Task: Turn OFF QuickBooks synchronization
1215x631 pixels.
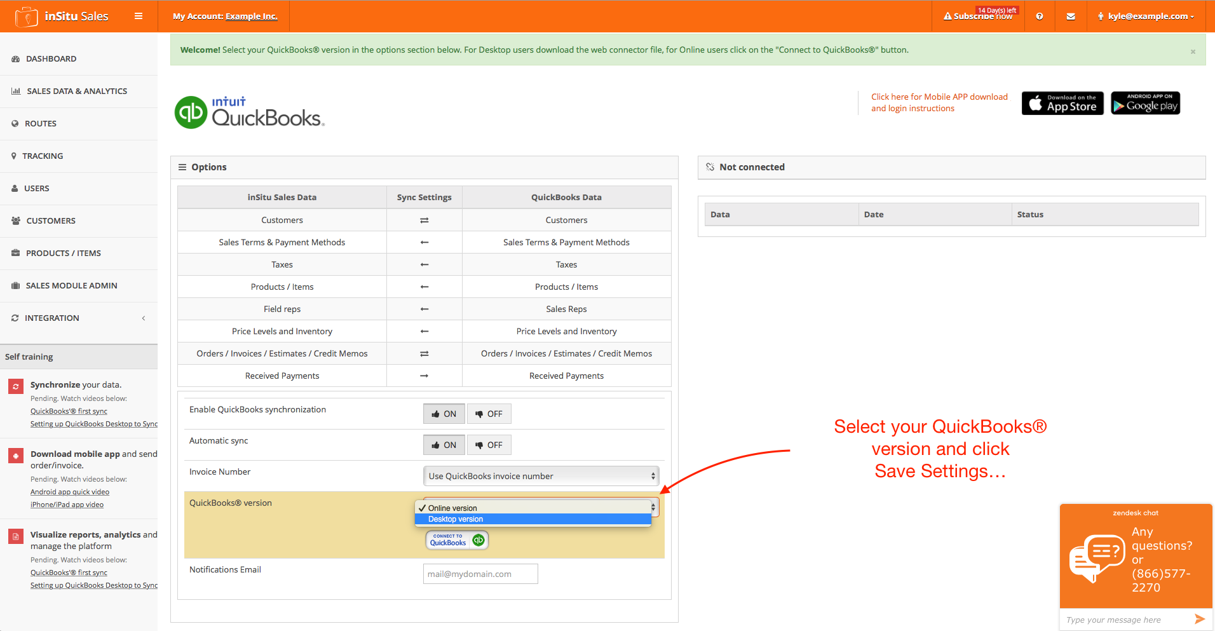Action: (489, 414)
